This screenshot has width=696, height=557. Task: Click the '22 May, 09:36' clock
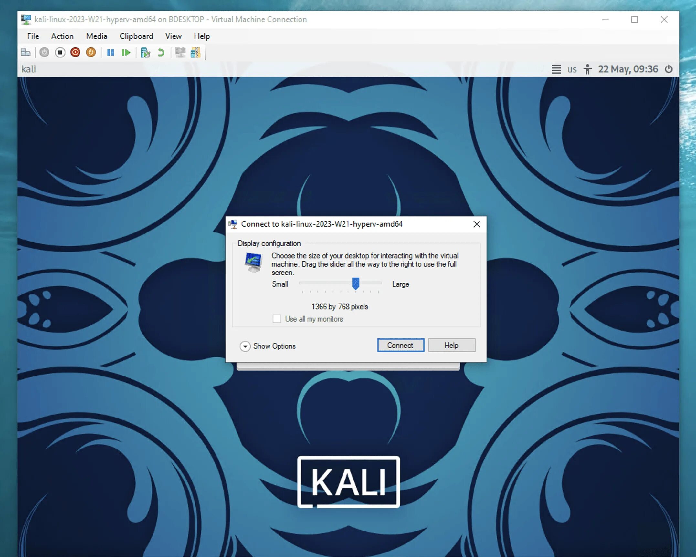628,69
